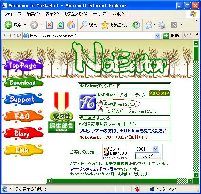201x194 pixels.
Task: Click the horizontal scrollbar left arrow
Action: click(x=49, y=181)
